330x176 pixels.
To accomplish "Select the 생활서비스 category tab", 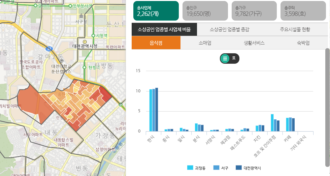I will [x=254, y=43].
